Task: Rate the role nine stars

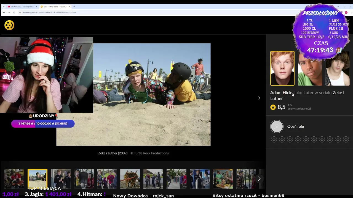Action: 338,139
